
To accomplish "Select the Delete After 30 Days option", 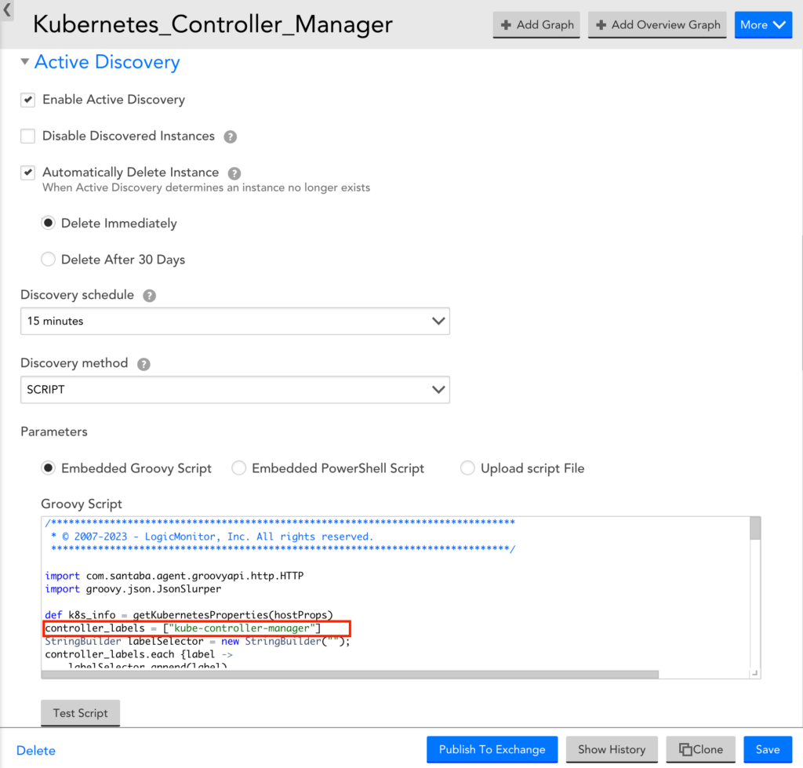I will 49,260.
